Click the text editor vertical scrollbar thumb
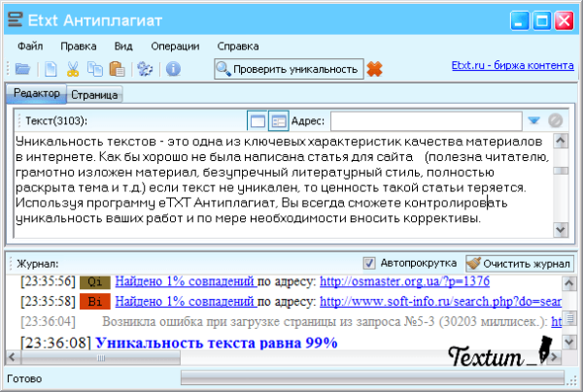The image size is (583, 392). [x=561, y=171]
